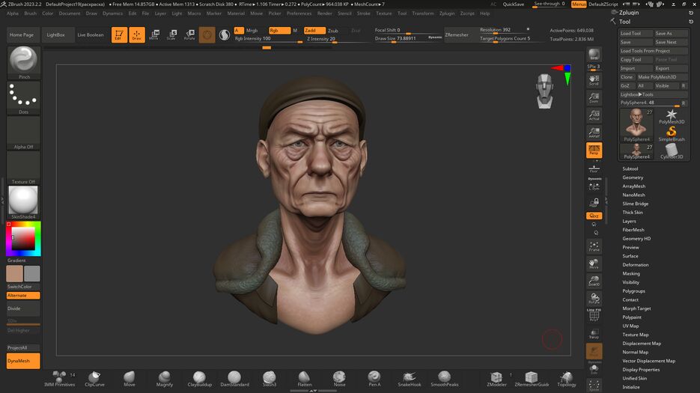
Task: Select the Noise brush
Action: point(339,379)
